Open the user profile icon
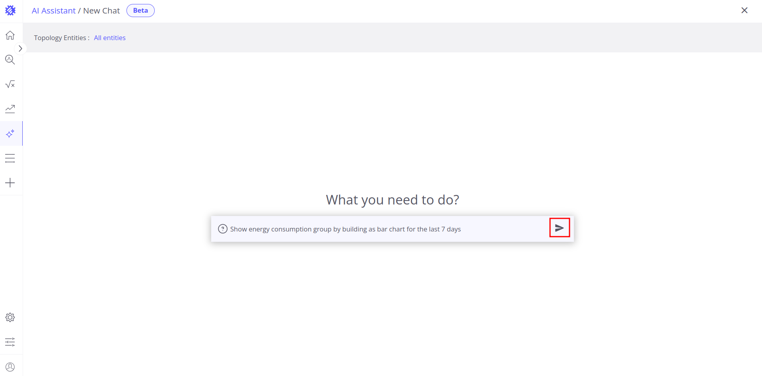Image resolution: width=762 pixels, height=376 pixels. pos(10,367)
